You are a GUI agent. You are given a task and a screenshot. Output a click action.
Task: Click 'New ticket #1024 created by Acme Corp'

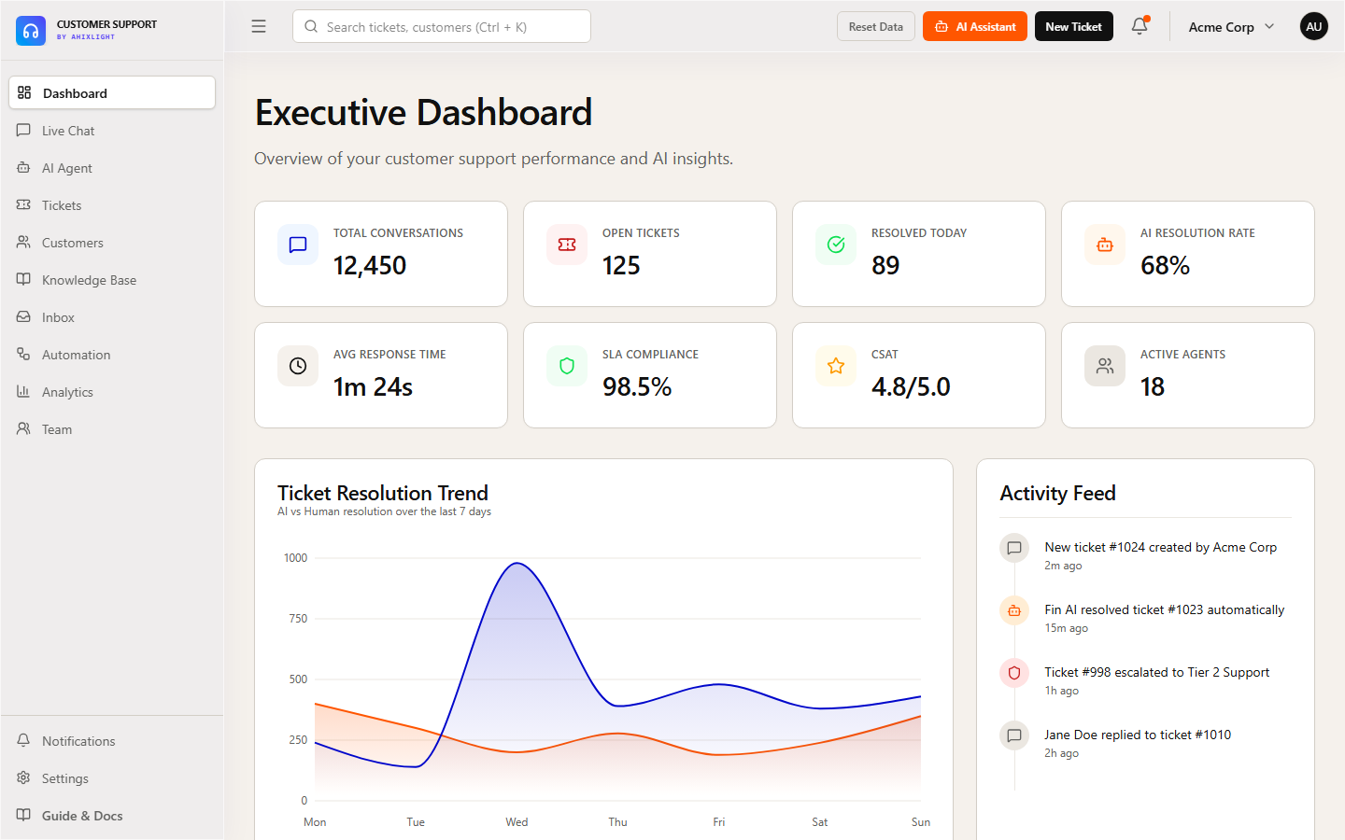point(1160,548)
